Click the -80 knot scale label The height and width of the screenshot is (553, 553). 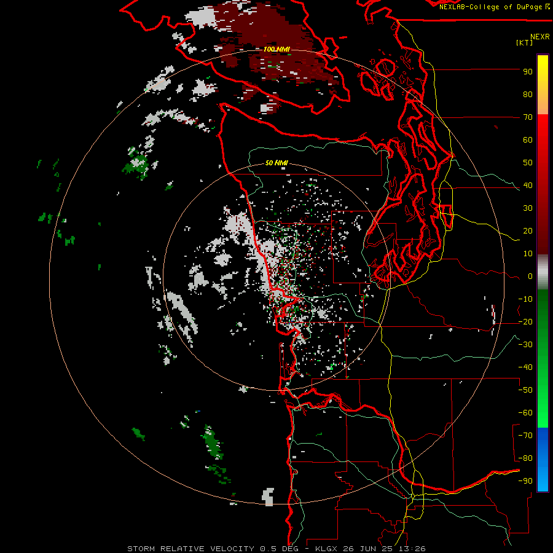coord(525,458)
